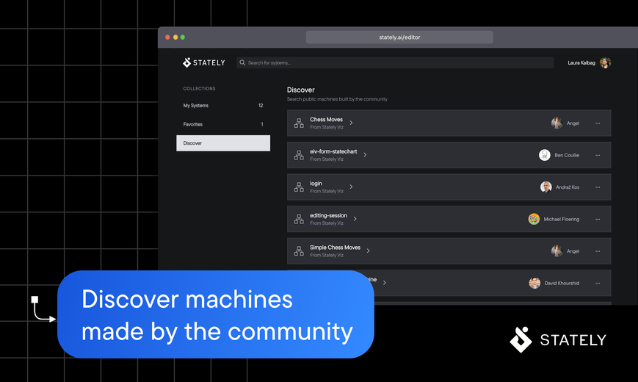The image size is (638, 382).
Task: Expand the chevron in David Khourshid's row
Action: [385, 283]
